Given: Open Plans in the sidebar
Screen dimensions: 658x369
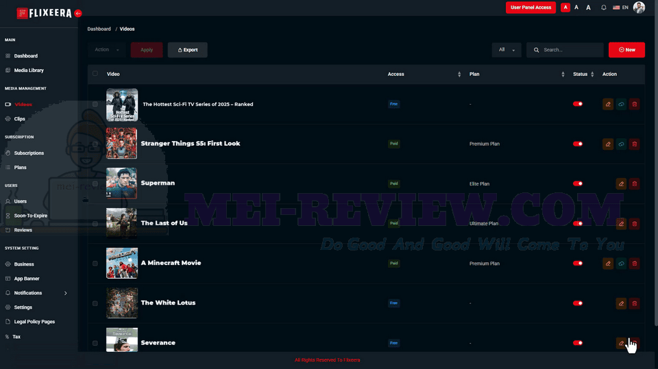Looking at the screenshot, I should tap(20, 167).
